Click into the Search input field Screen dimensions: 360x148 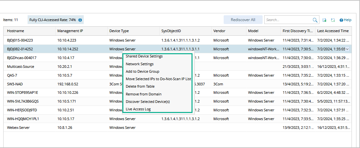[288, 20]
